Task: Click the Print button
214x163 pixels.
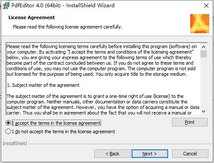Action: coord(190,122)
